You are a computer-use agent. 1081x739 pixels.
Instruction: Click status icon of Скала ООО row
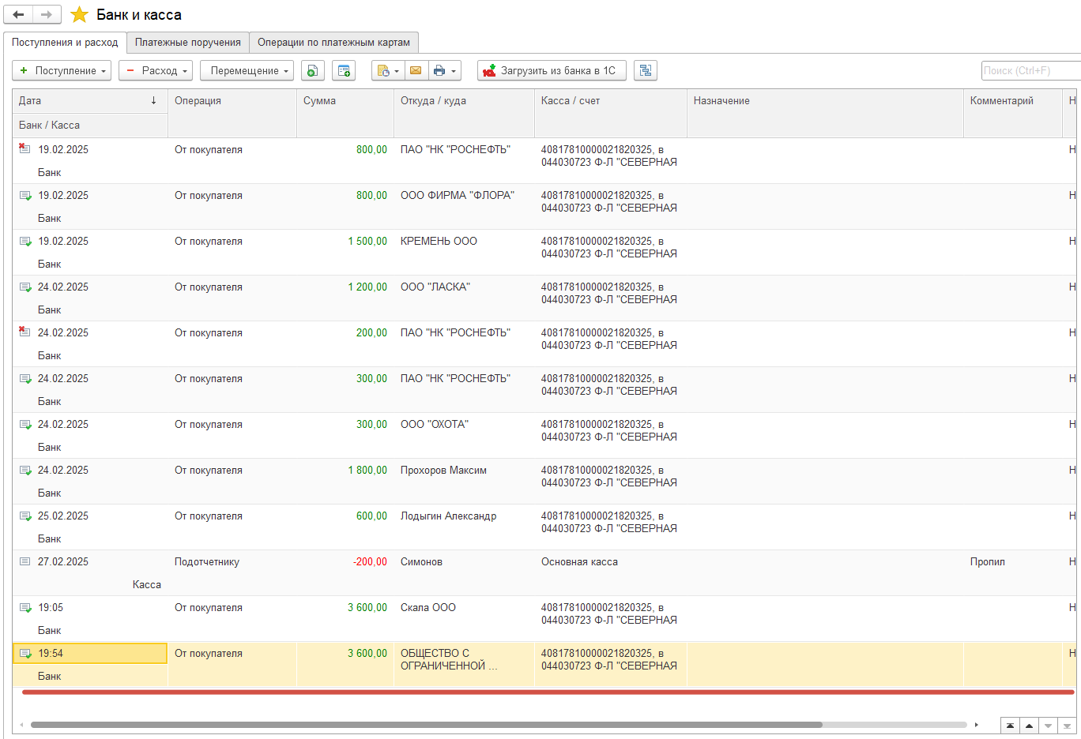point(25,607)
